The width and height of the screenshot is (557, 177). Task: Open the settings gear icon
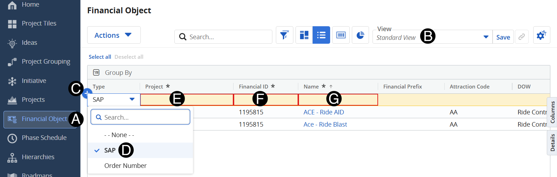point(541,35)
